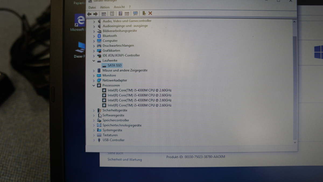Viewport: 323px width, 182px height.
Task: Click the Netzwerkadapter network icon
Action: (x=99, y=80)
